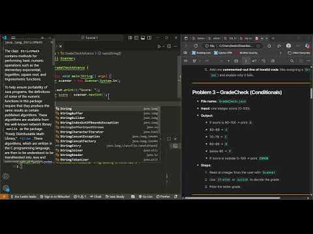The height and width of the screenshot is (234, 313).
Task: Maximize the terminal panel
Action: click(x=169, y=138)
